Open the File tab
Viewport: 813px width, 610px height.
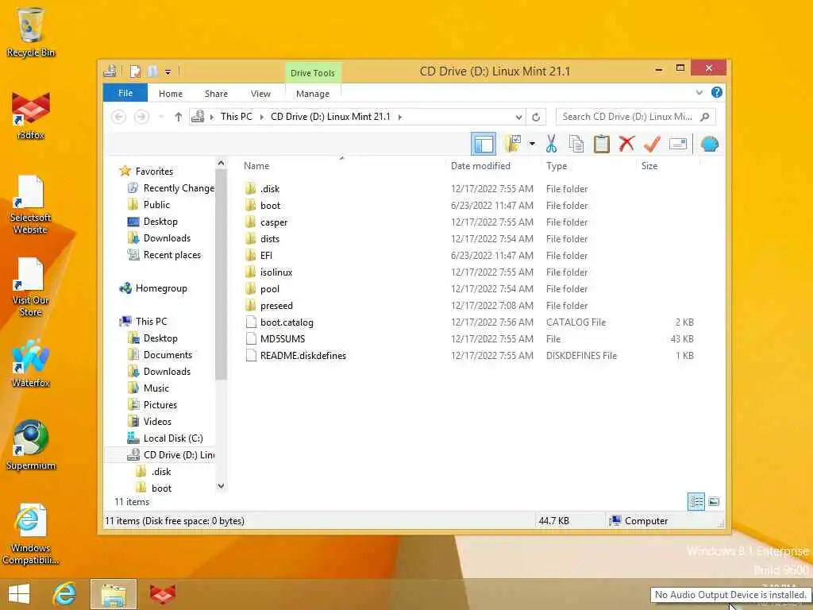click(x=125, y=93)
